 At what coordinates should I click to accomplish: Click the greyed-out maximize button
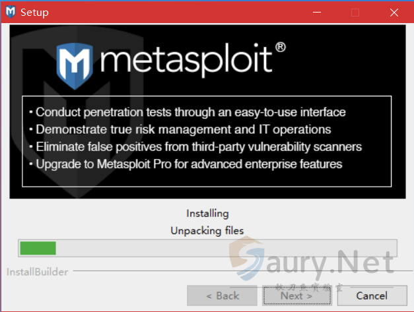[x=355, y=12]
